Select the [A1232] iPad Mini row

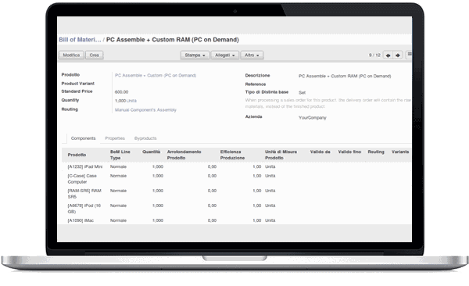[x=236, y=166]
